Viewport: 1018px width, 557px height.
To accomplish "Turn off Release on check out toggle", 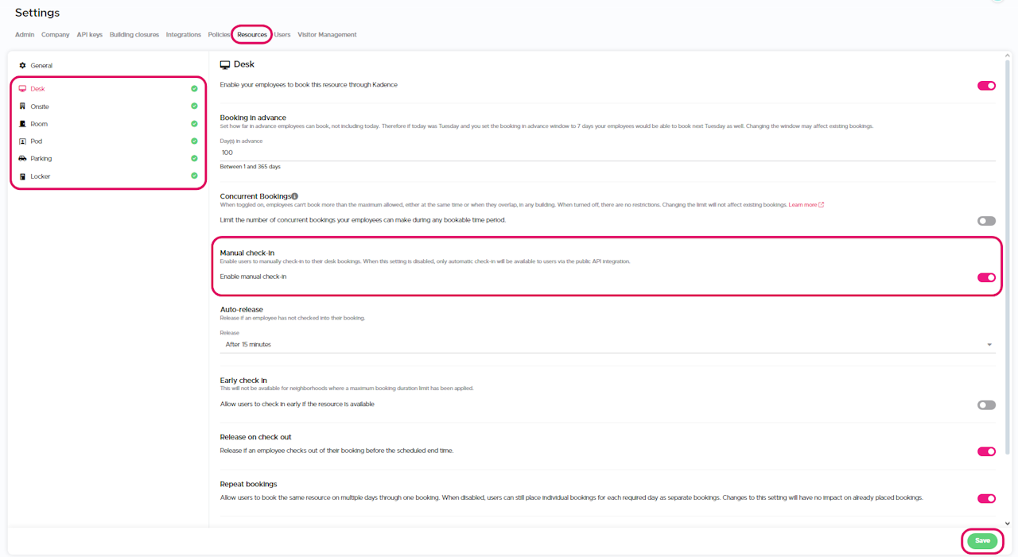I will coord(986,451).
